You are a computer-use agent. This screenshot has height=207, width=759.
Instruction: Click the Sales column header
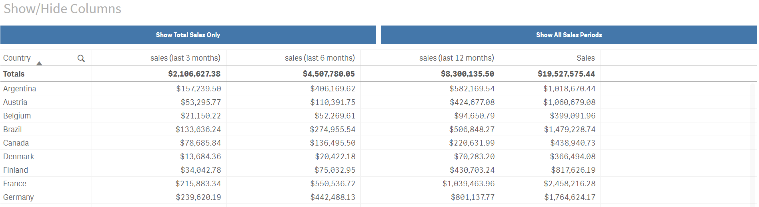coord(585,58)
